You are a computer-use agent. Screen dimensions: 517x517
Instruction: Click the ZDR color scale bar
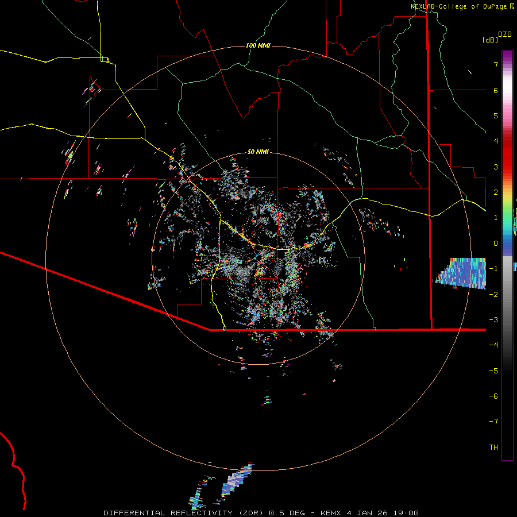(x=507, y=255)
